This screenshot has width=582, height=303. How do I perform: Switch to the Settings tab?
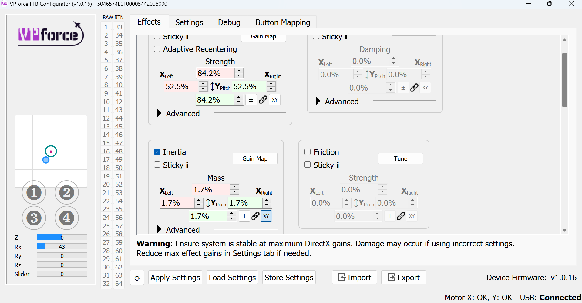[189, 22]
